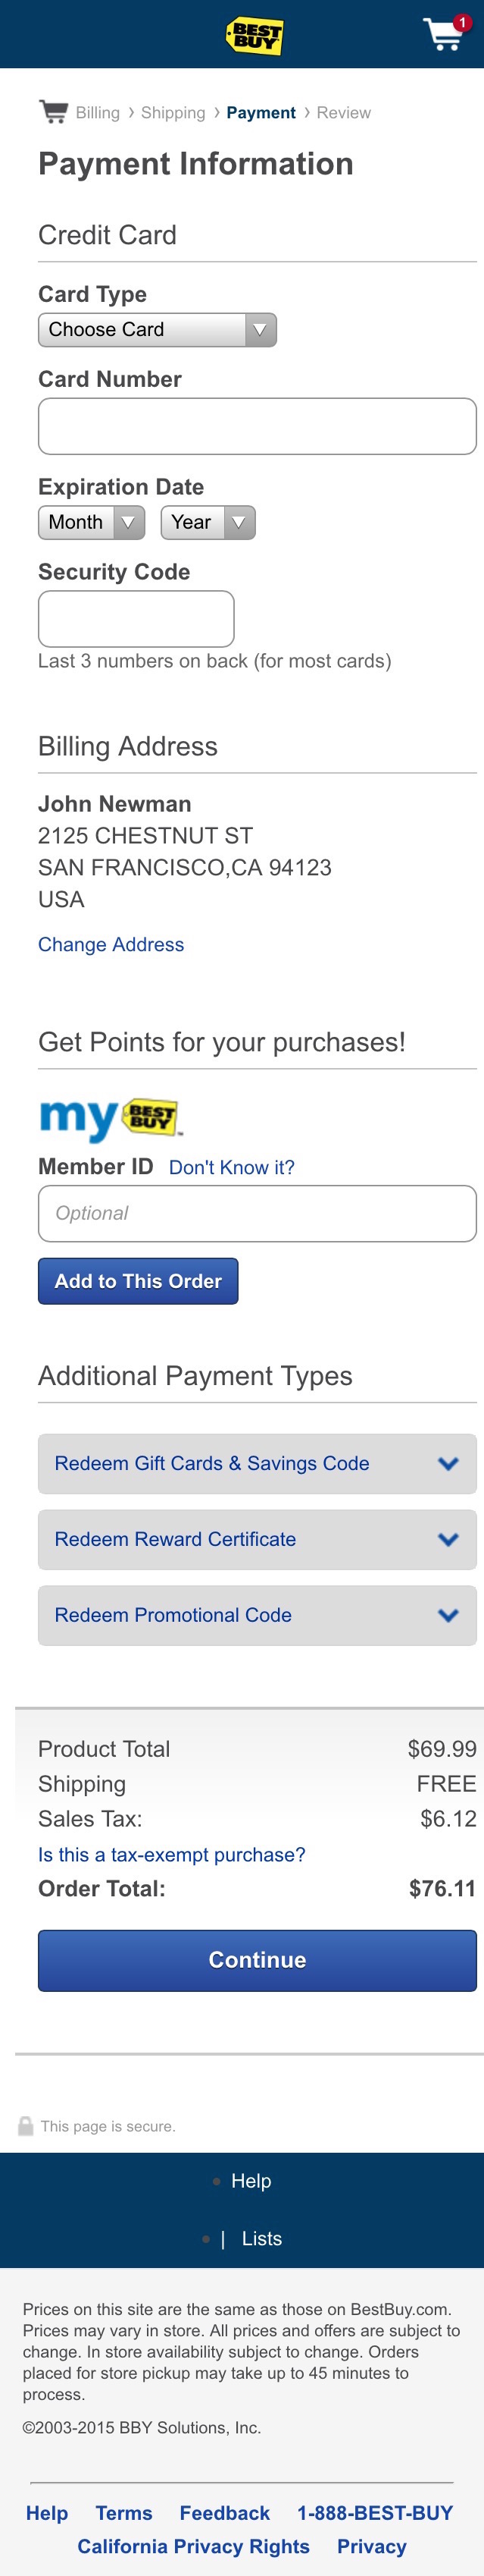Click inside the Card Number field

point(257,425)
